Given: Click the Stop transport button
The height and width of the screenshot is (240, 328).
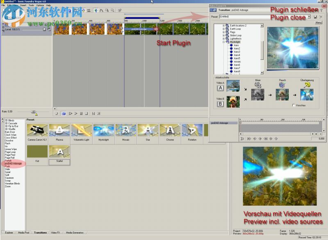Looking at the screenshot, I should tap(87, 113).
